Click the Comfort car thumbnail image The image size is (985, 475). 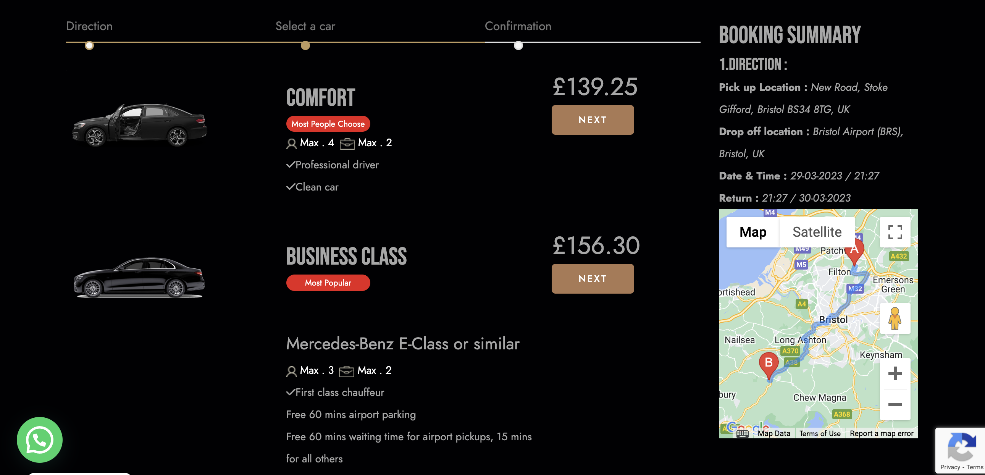tap(140, 125)
